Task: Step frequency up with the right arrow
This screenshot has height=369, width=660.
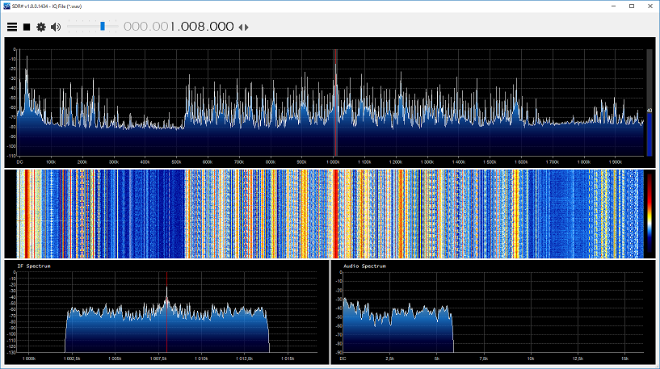Action: [x=246, y=27]
